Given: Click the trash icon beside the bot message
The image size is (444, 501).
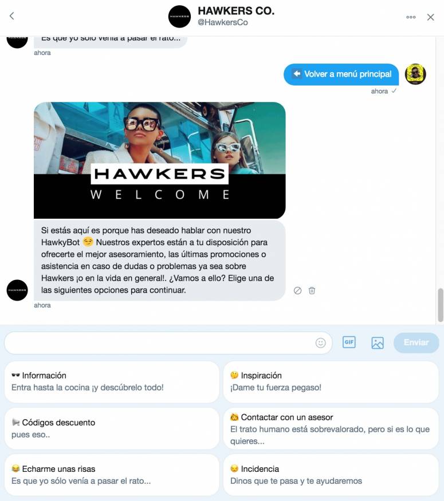Looking at the screenshot, I should (x=312, y=290).
